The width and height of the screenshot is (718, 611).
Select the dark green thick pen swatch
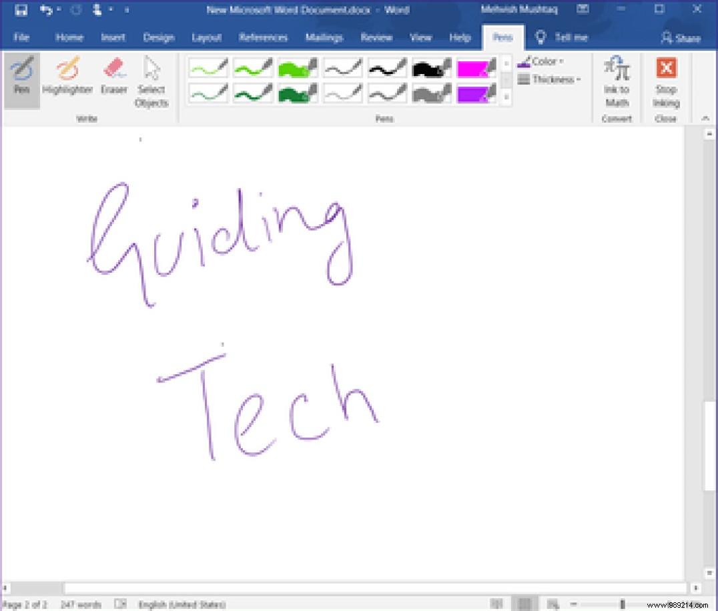296,93
